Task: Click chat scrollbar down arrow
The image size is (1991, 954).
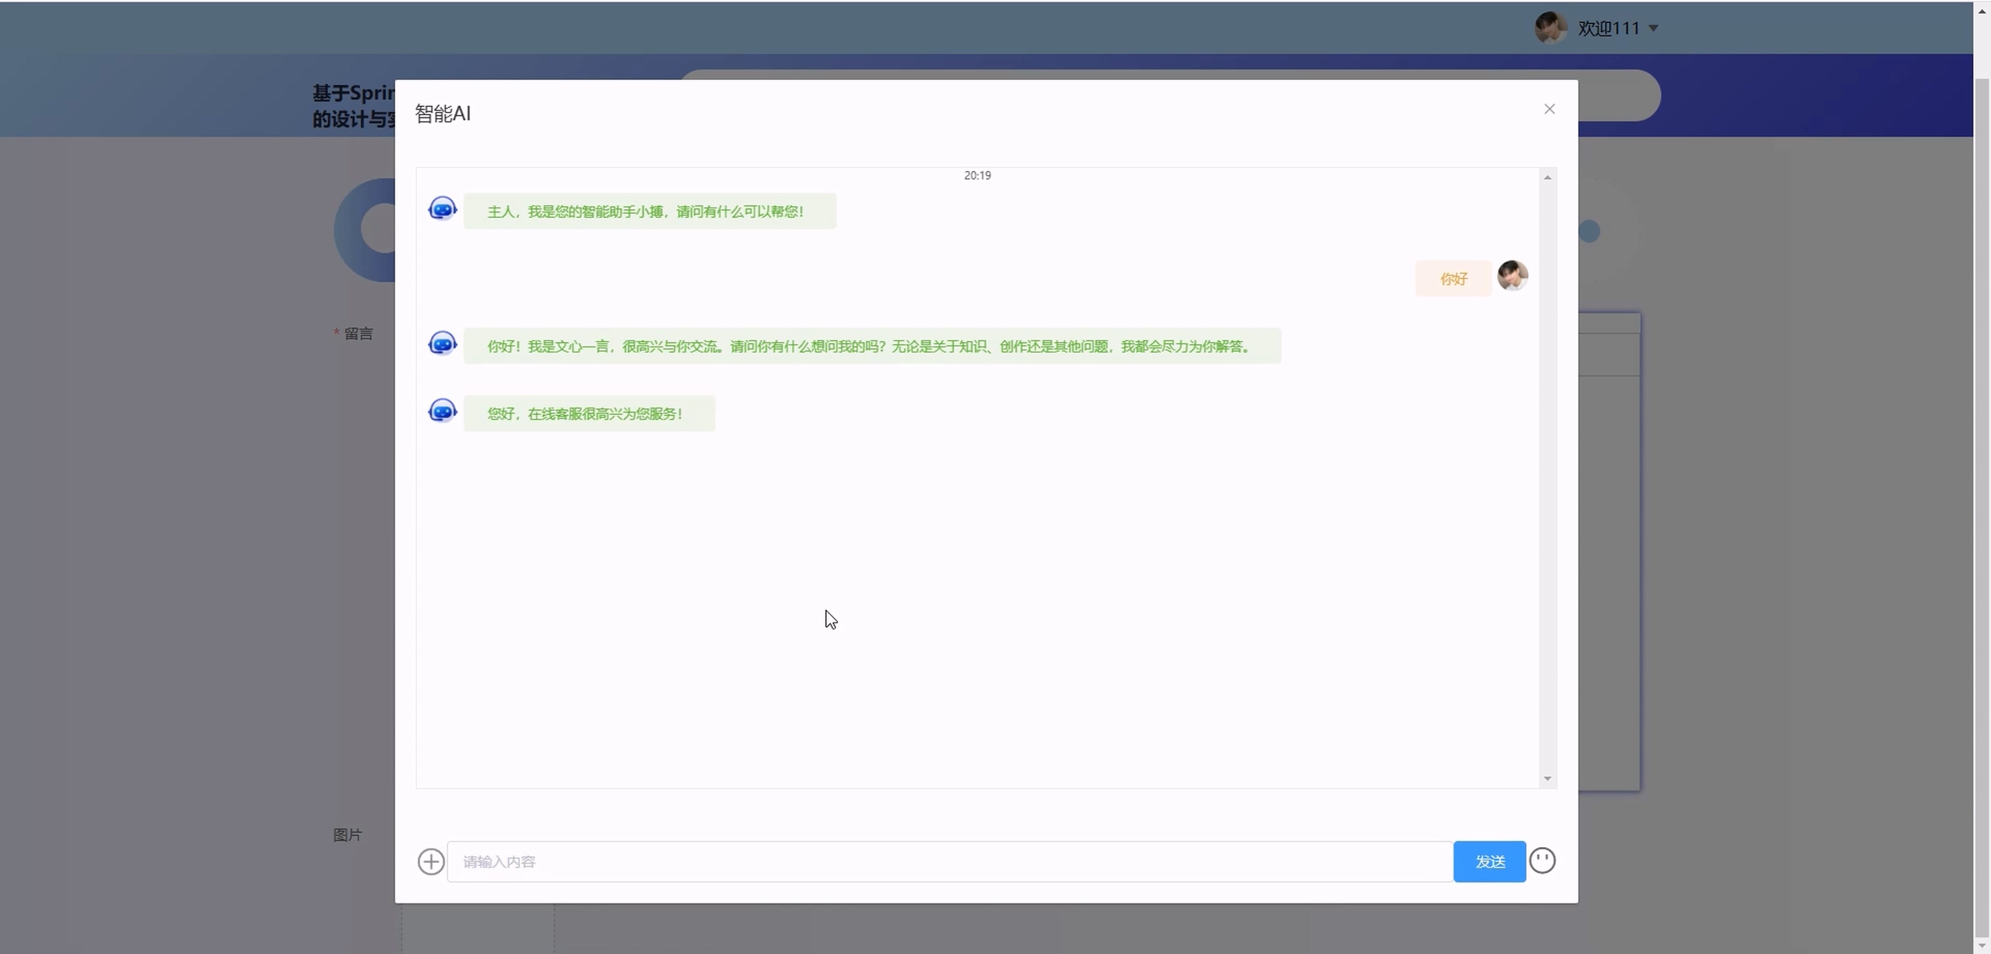Action: [x=1547, y=778]
